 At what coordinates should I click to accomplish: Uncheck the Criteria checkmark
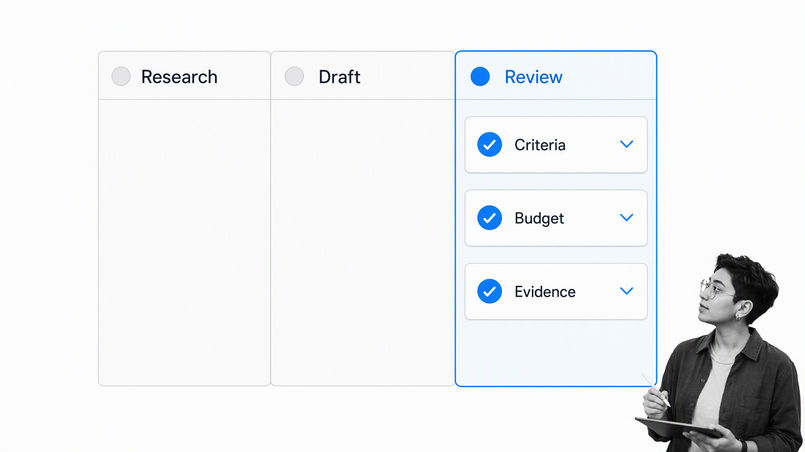490,145
